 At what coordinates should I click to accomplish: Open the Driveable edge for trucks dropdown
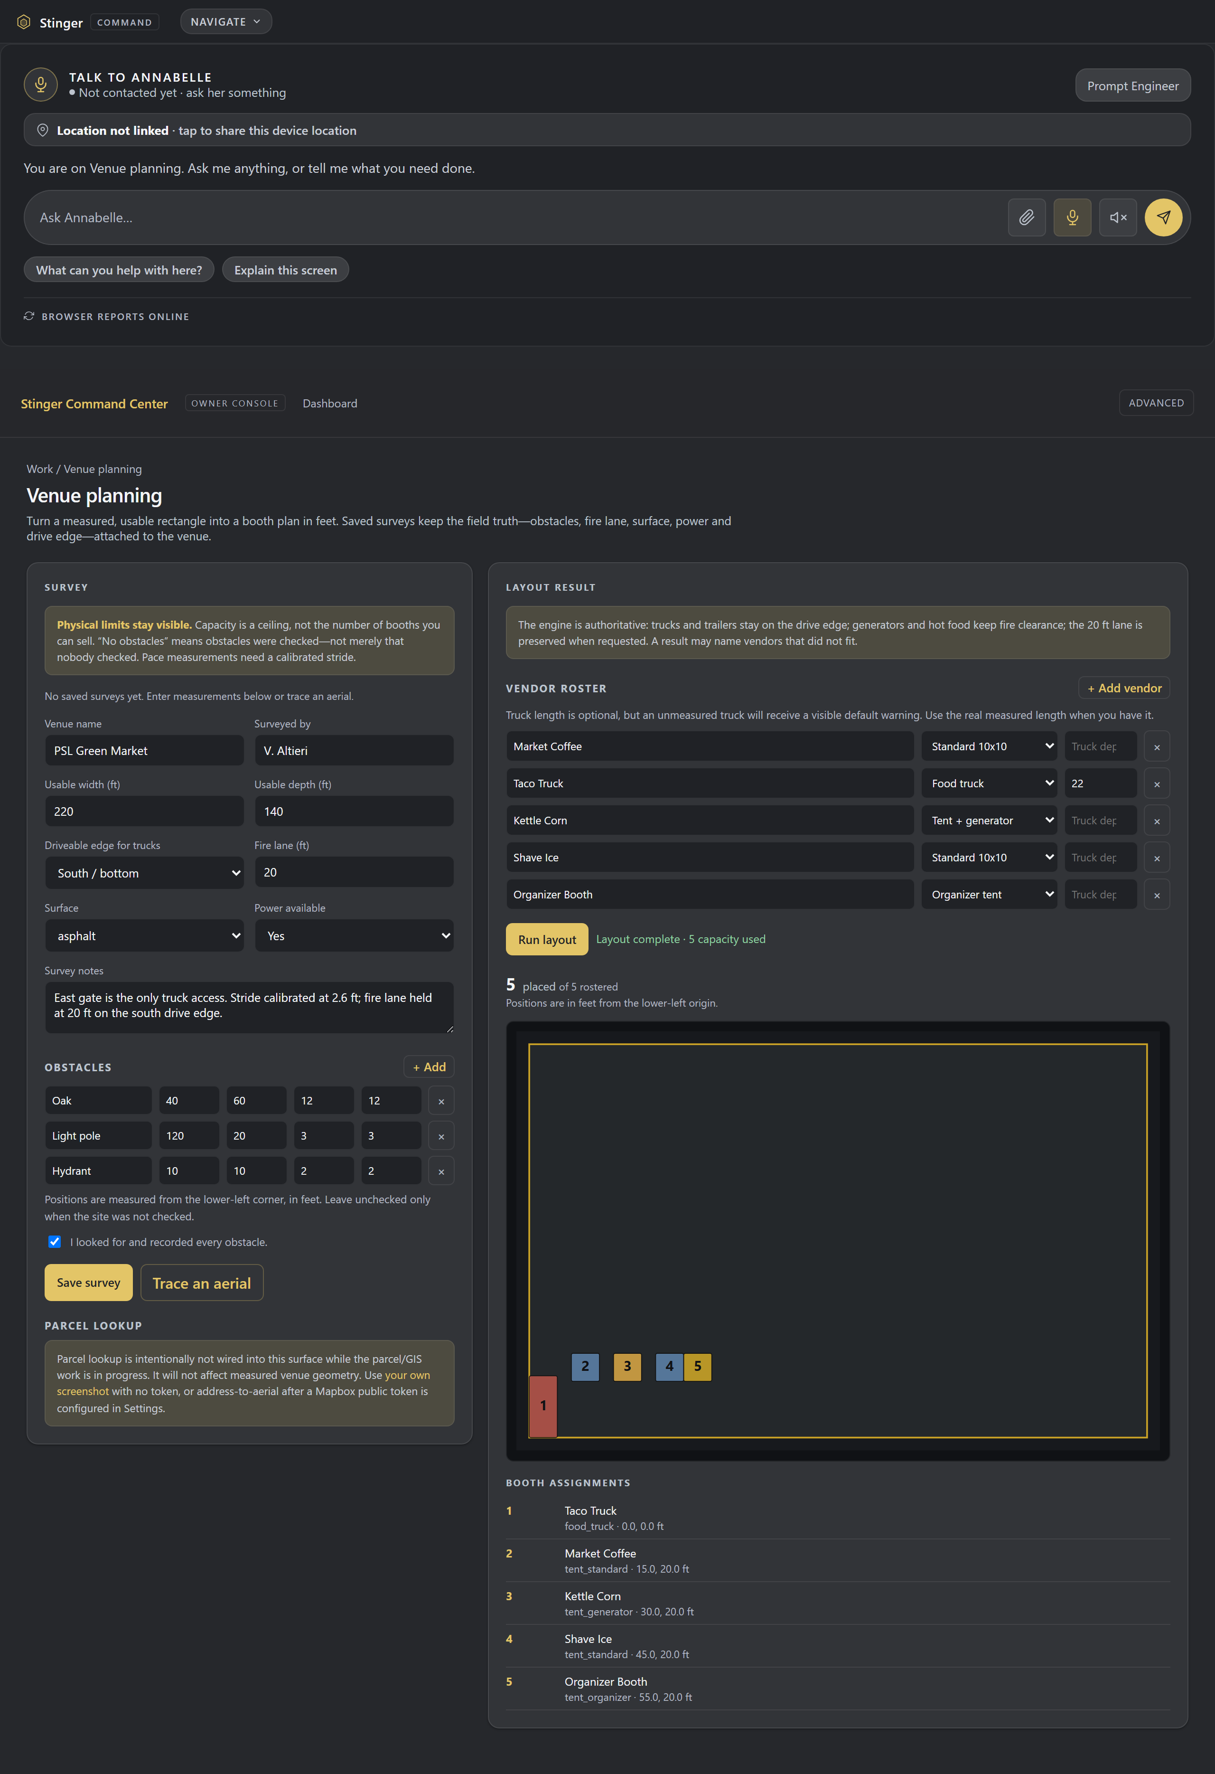(144, 872)
